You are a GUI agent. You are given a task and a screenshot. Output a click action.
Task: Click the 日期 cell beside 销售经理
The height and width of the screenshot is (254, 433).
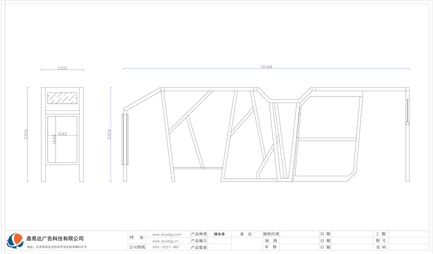[326, 234]
